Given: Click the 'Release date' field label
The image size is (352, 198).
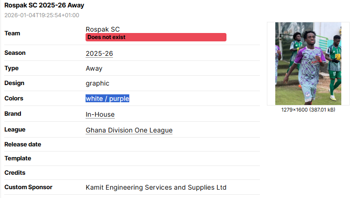Looking at the screenshot, I should (x=23, y=144).
